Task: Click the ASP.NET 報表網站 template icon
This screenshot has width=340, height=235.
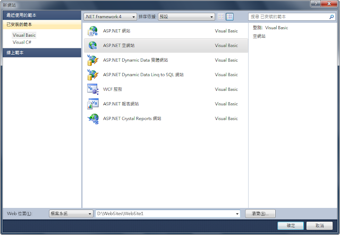Action: (x=92, y=104)
